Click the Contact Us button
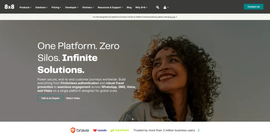The width and height of the screenshot is (270, 138). tap(253, 7)
